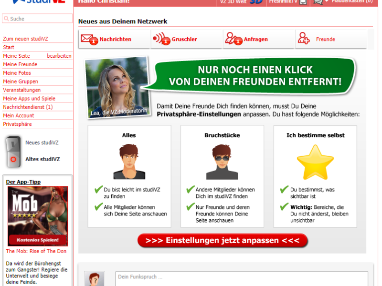Click the Bruchstücke sunglasses avatar
Image resolution: width=382 pixels, height=286 pixels.
pyautogui.click(x=222, y=162)
